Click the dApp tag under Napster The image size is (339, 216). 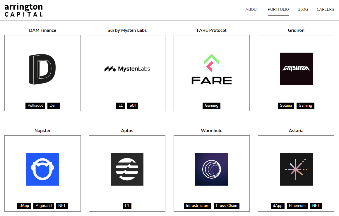click(x=24, y=206)
